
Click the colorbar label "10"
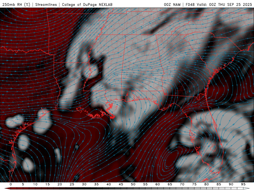point(35,184)
